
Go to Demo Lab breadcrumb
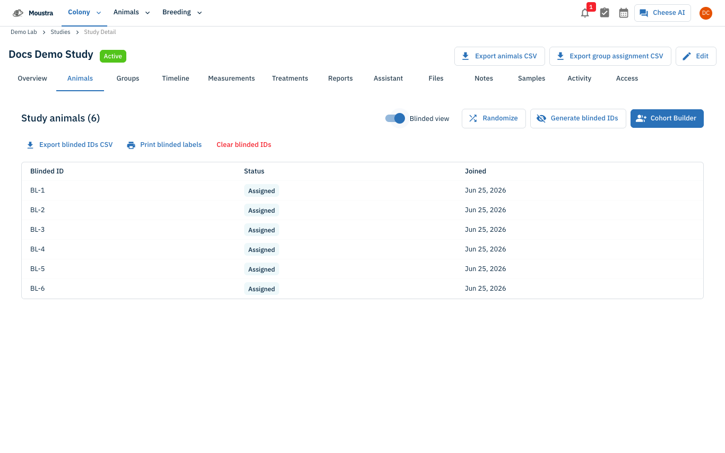24,32
